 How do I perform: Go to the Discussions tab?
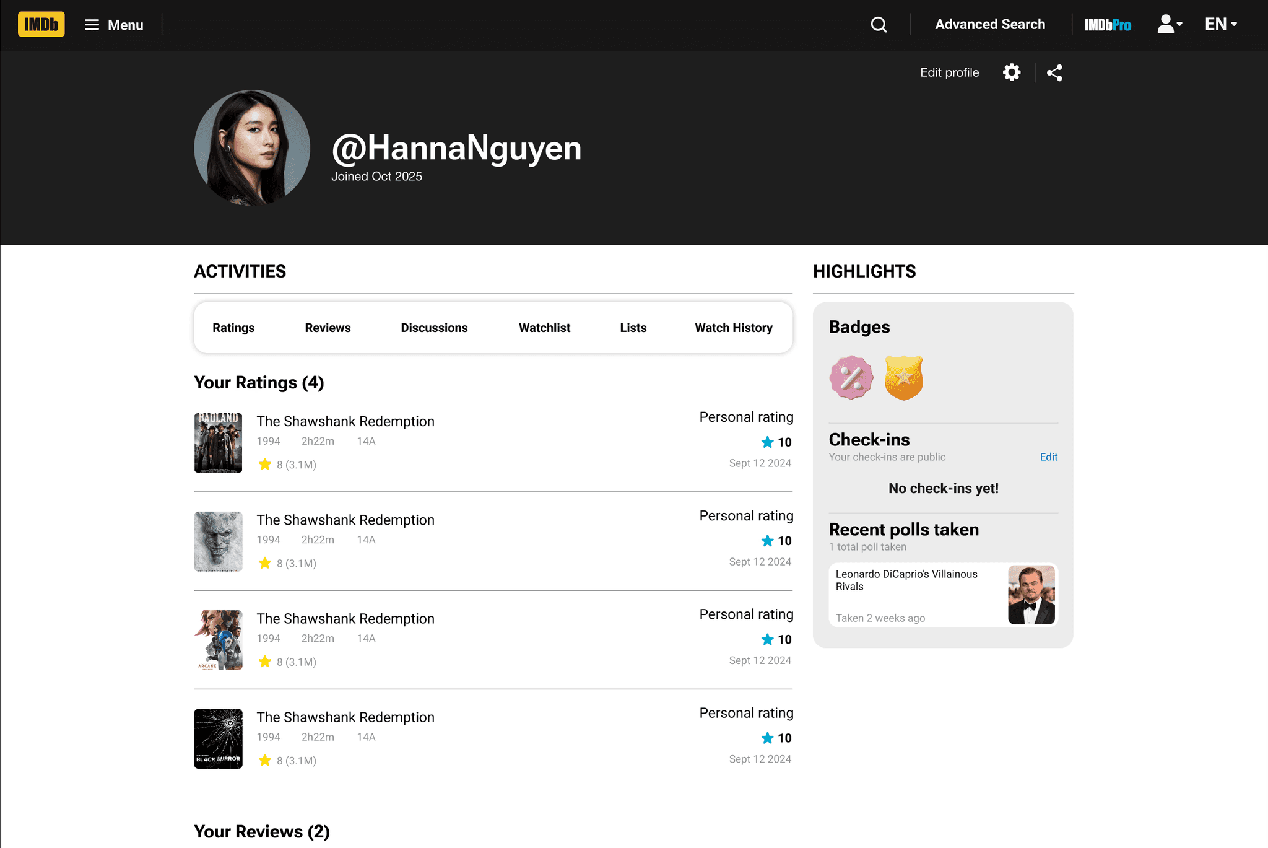434,328
